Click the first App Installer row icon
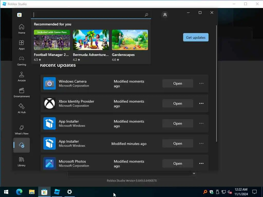 50,123
